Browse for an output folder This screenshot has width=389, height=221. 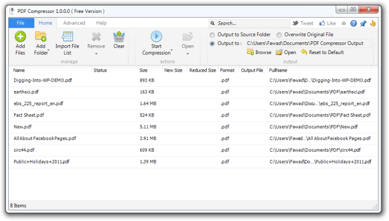point(259,52)
